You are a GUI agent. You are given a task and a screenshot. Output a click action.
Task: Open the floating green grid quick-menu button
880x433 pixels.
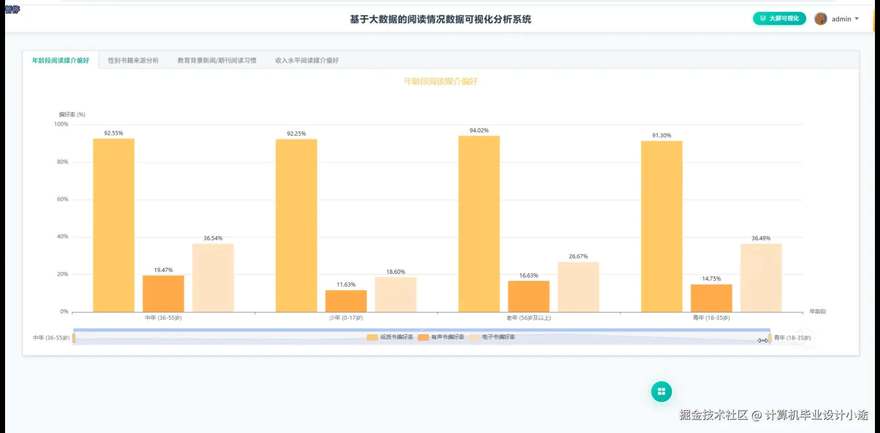pyautogui.click(x=661, y=392)
